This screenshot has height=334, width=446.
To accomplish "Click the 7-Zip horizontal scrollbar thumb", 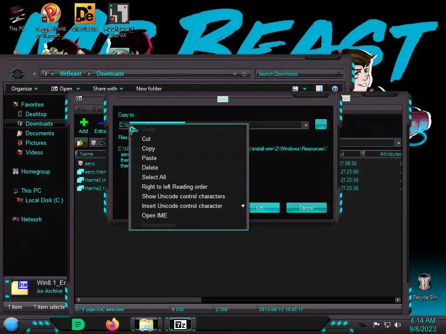I will point(142,300).
